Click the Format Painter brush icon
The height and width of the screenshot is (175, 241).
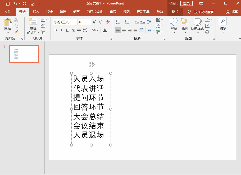tap(16, 32)
